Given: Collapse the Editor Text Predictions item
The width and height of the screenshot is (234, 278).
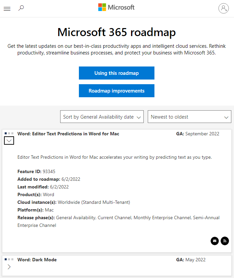Looking at the screenshot, I should (x=9, y=141).
